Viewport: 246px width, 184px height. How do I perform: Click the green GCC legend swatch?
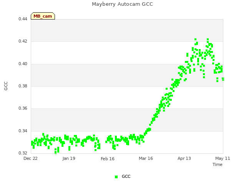116,177
